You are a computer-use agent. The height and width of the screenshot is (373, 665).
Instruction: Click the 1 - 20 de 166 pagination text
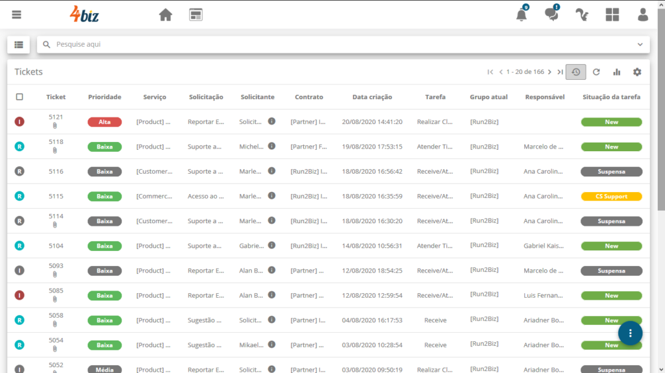pyautogui.click(x=525, y=72)
